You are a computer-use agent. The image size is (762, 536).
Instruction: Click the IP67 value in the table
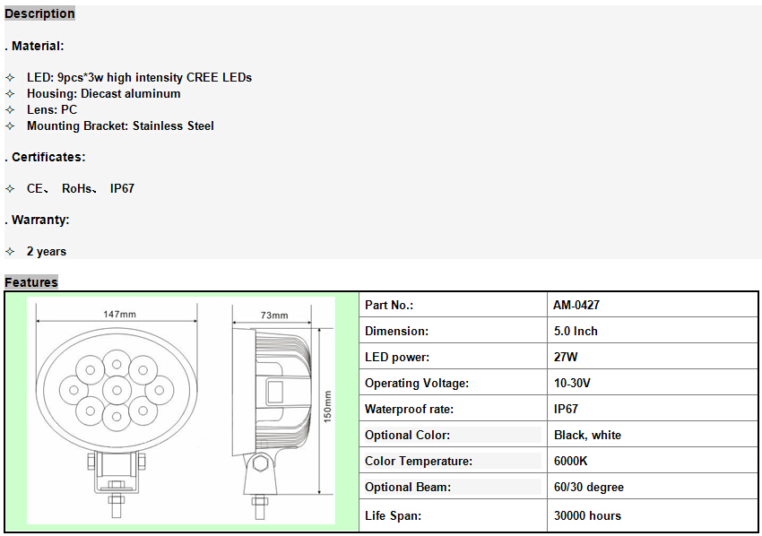[566, 409]
